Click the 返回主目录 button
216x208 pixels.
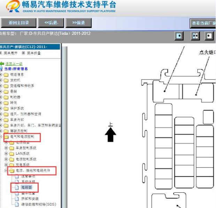(18, 23)
